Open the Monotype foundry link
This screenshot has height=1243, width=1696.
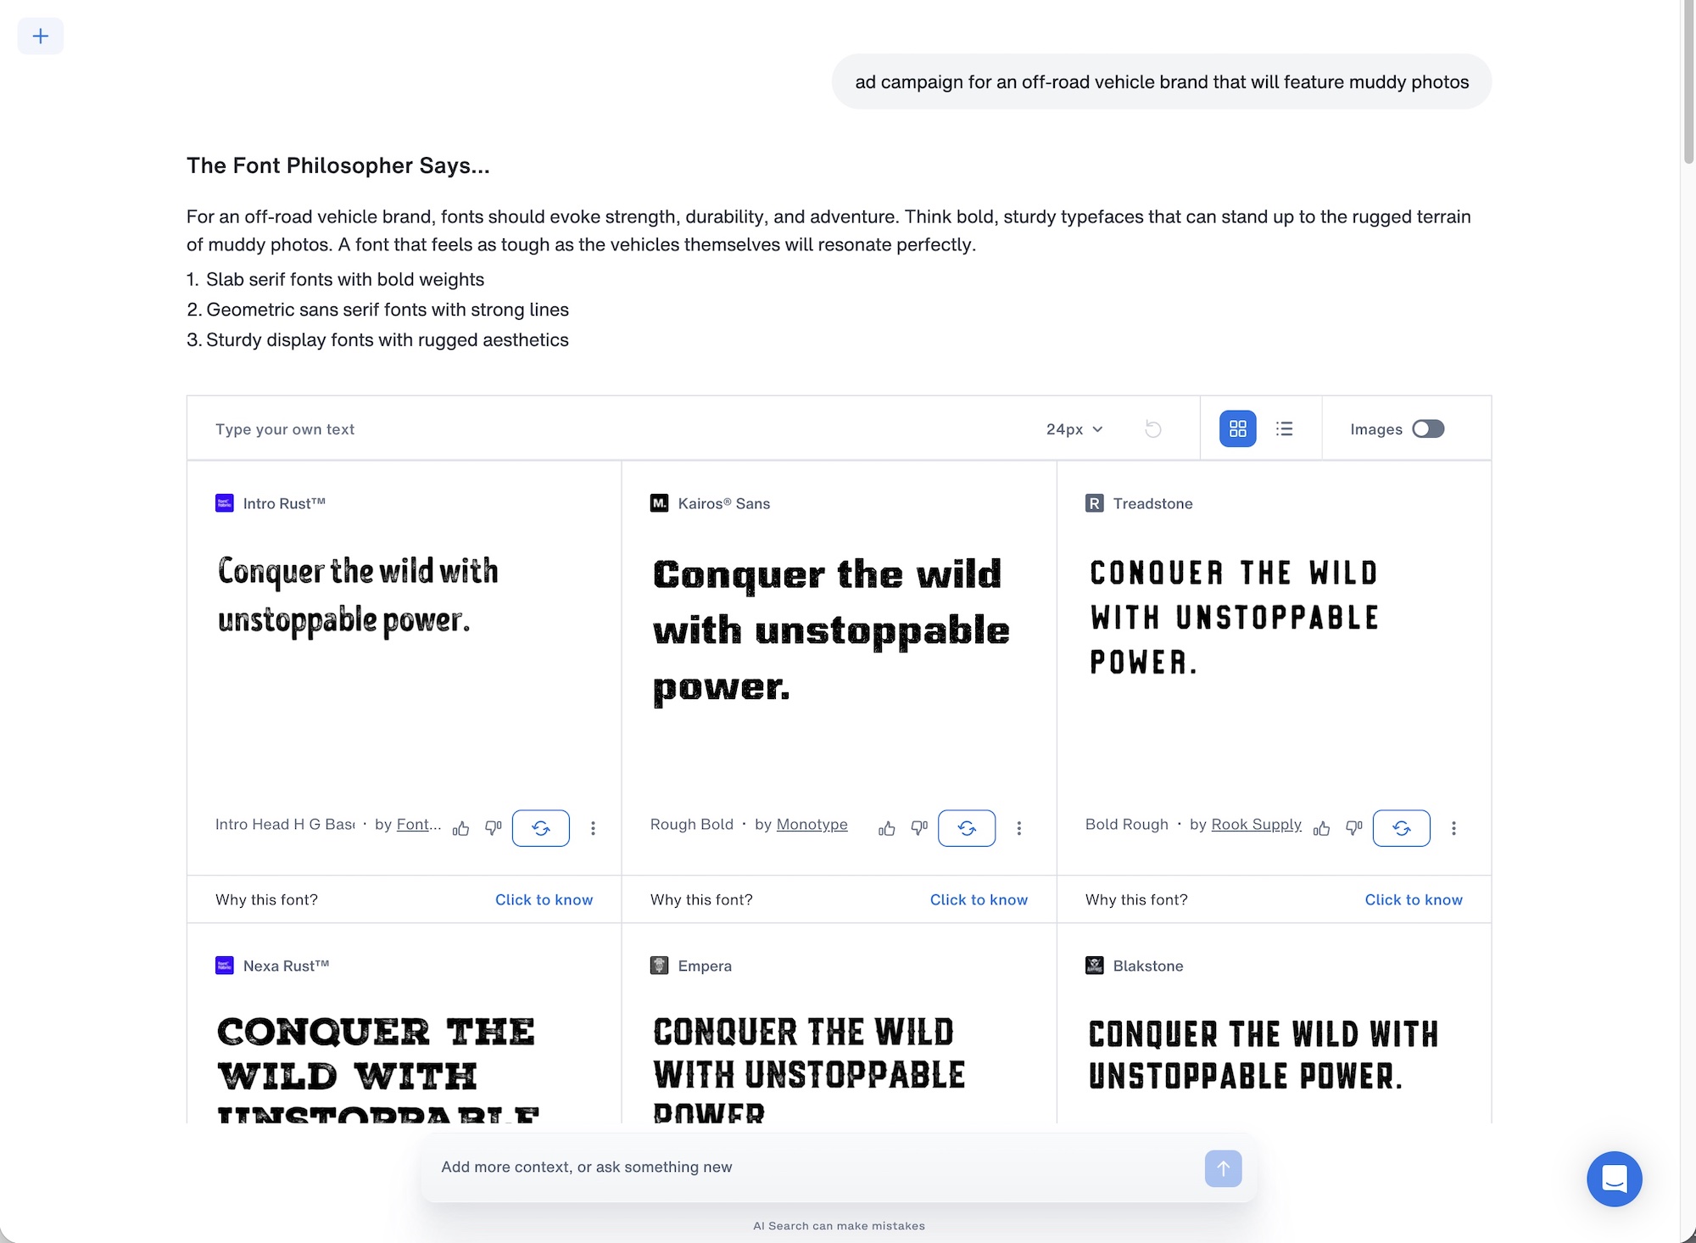(x=812, y=824)
